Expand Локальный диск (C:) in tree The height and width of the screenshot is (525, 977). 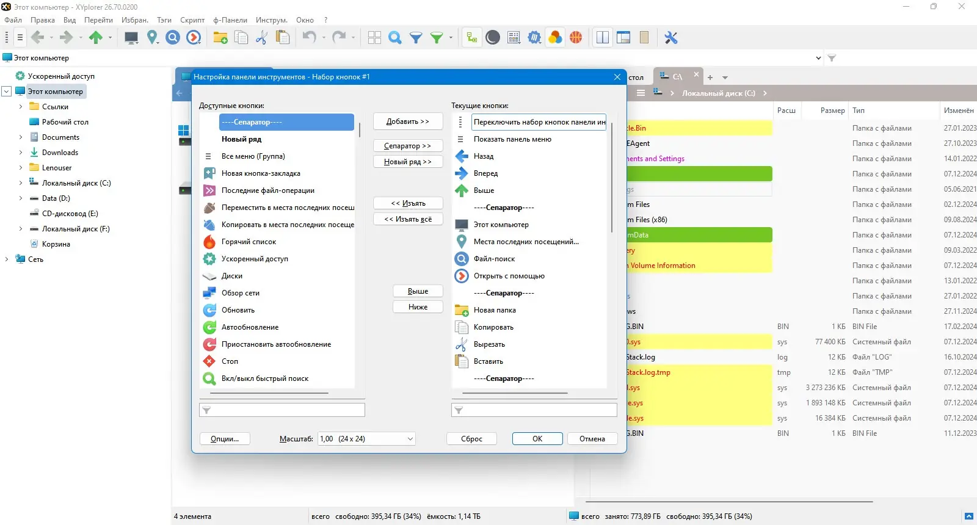(21, 183)
